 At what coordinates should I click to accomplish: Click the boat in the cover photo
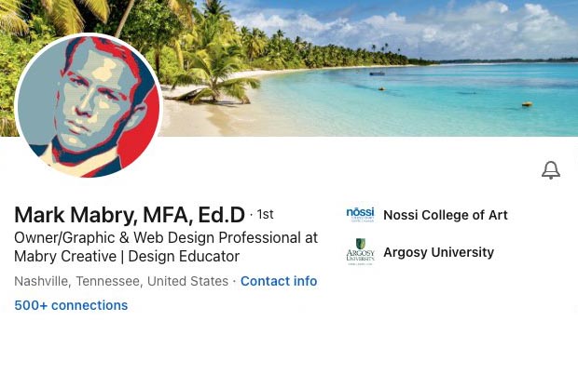377,73
